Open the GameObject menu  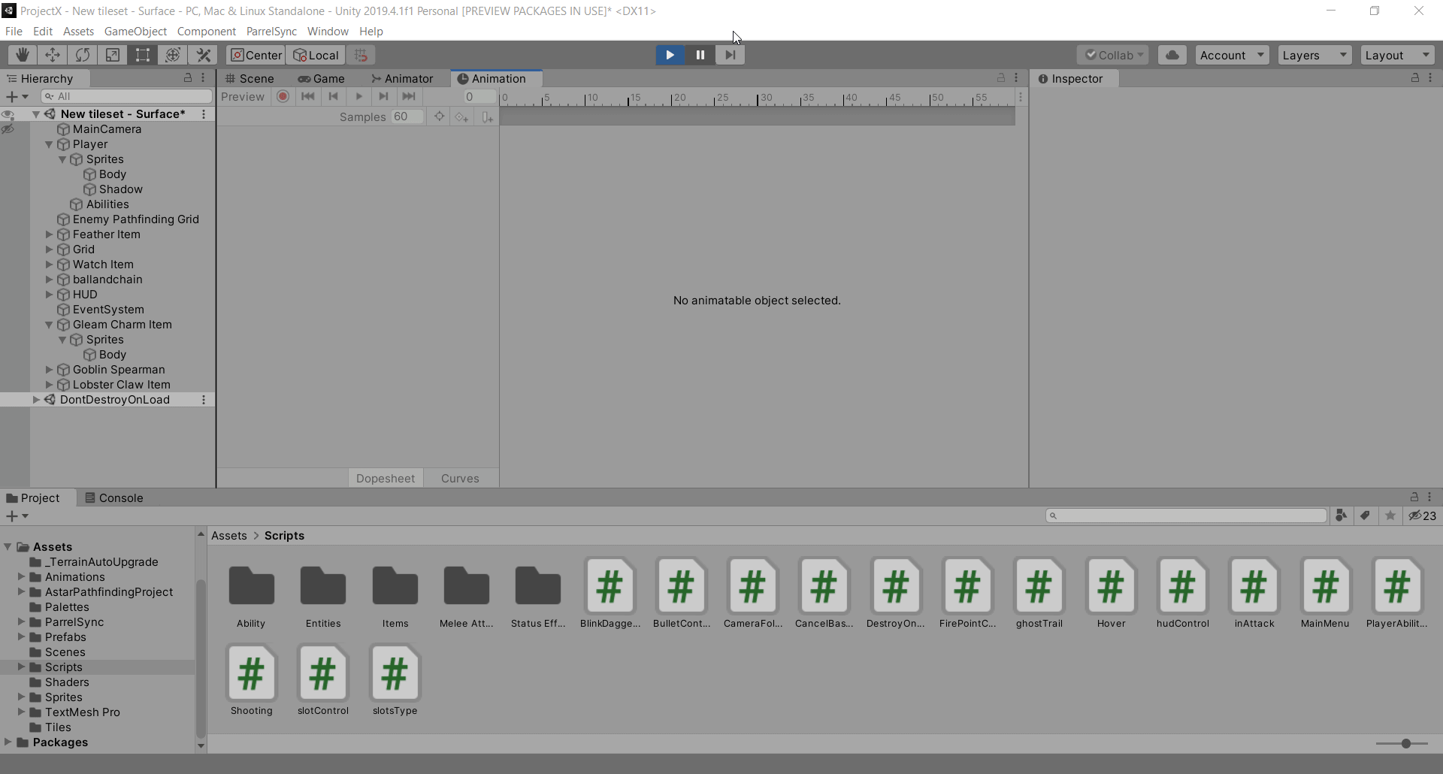click(x=135, y=31)
